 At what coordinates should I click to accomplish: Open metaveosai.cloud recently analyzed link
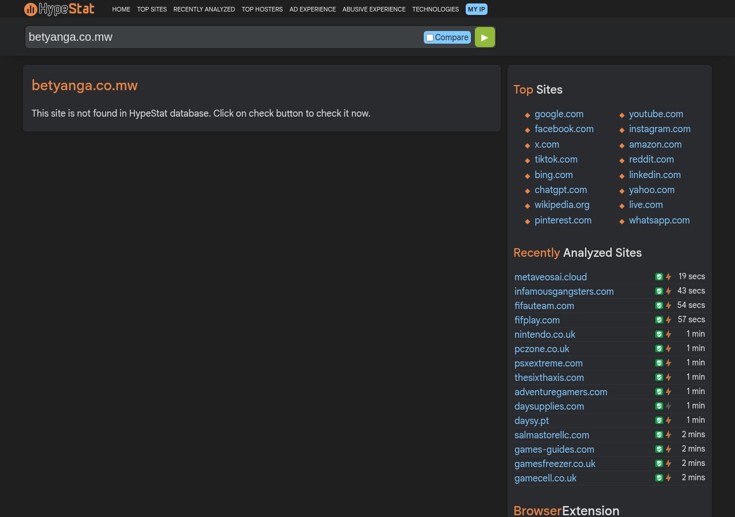(551, 277)
